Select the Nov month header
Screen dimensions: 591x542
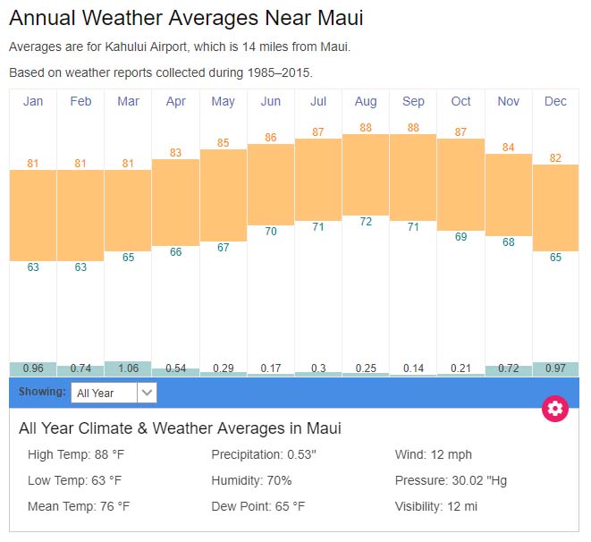tap(509, 101)
